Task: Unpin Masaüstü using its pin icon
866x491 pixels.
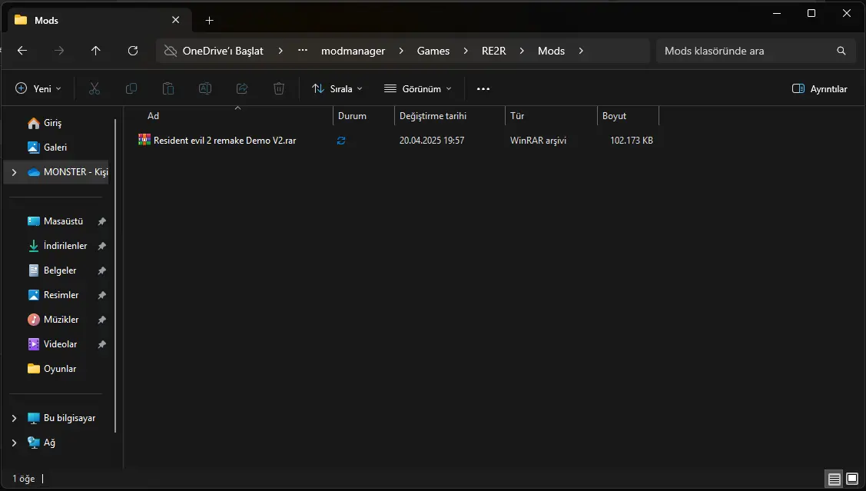Action: pos(101,221)
